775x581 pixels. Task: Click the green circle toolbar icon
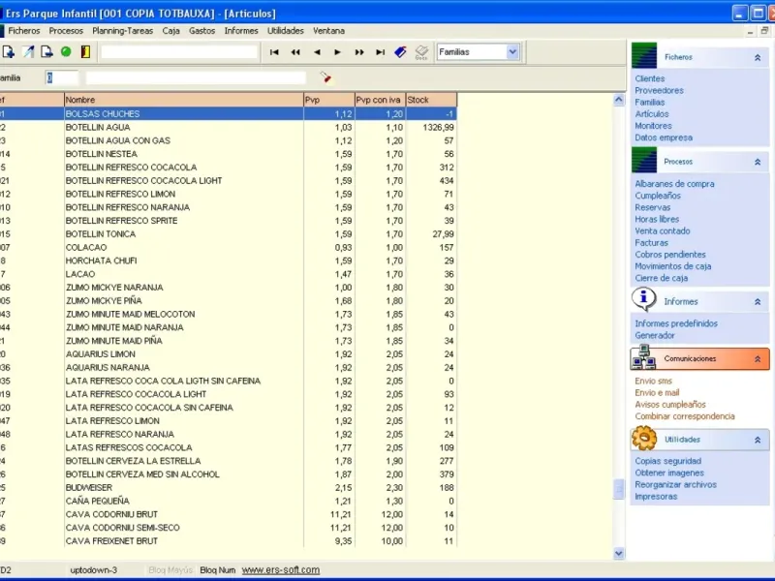tap(66, 52)
